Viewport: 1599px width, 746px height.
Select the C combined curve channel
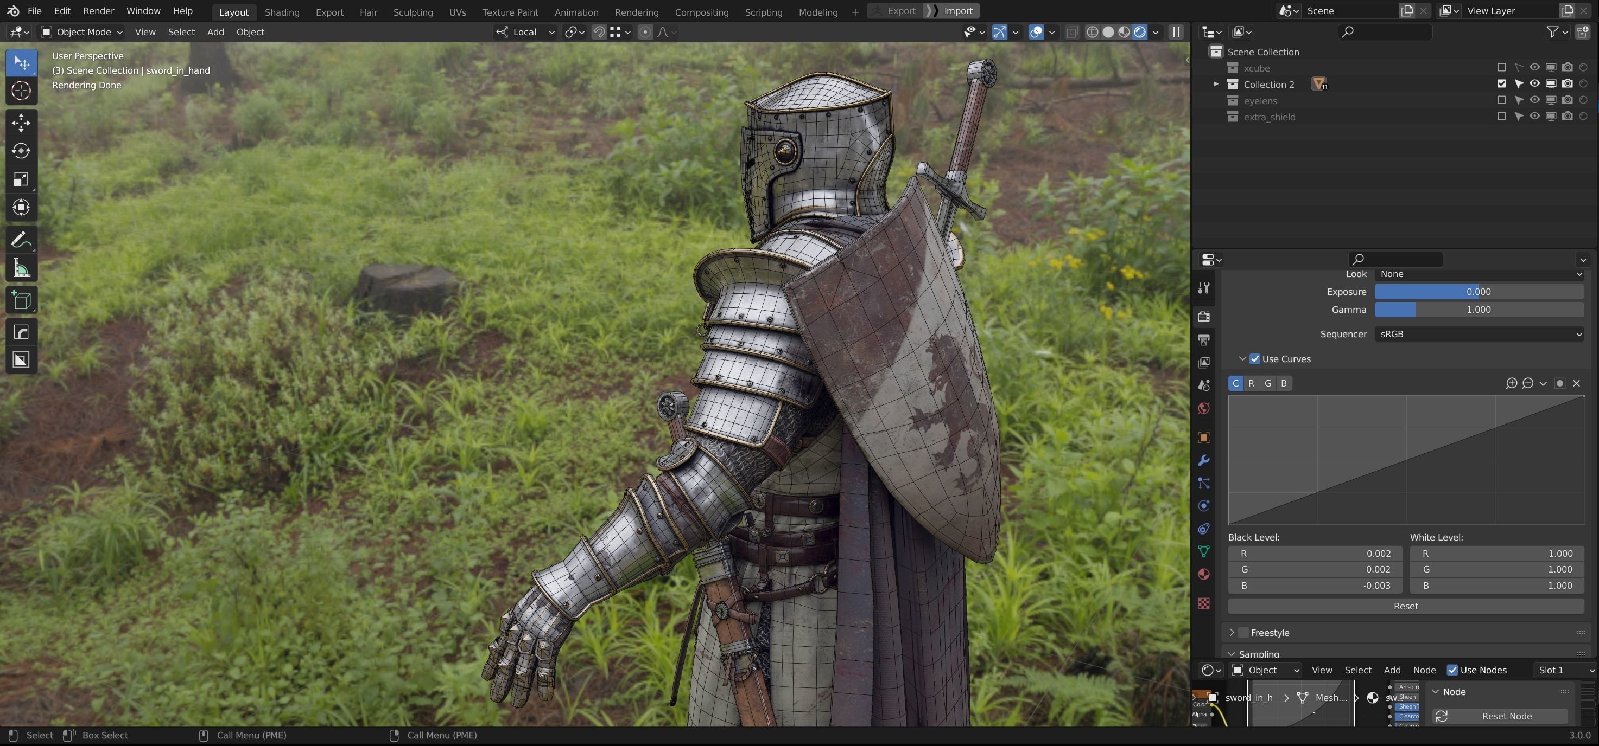(x=1235, y=383)
